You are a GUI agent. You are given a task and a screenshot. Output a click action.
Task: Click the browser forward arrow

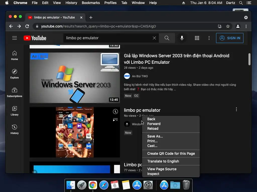[x=19, y=26]
